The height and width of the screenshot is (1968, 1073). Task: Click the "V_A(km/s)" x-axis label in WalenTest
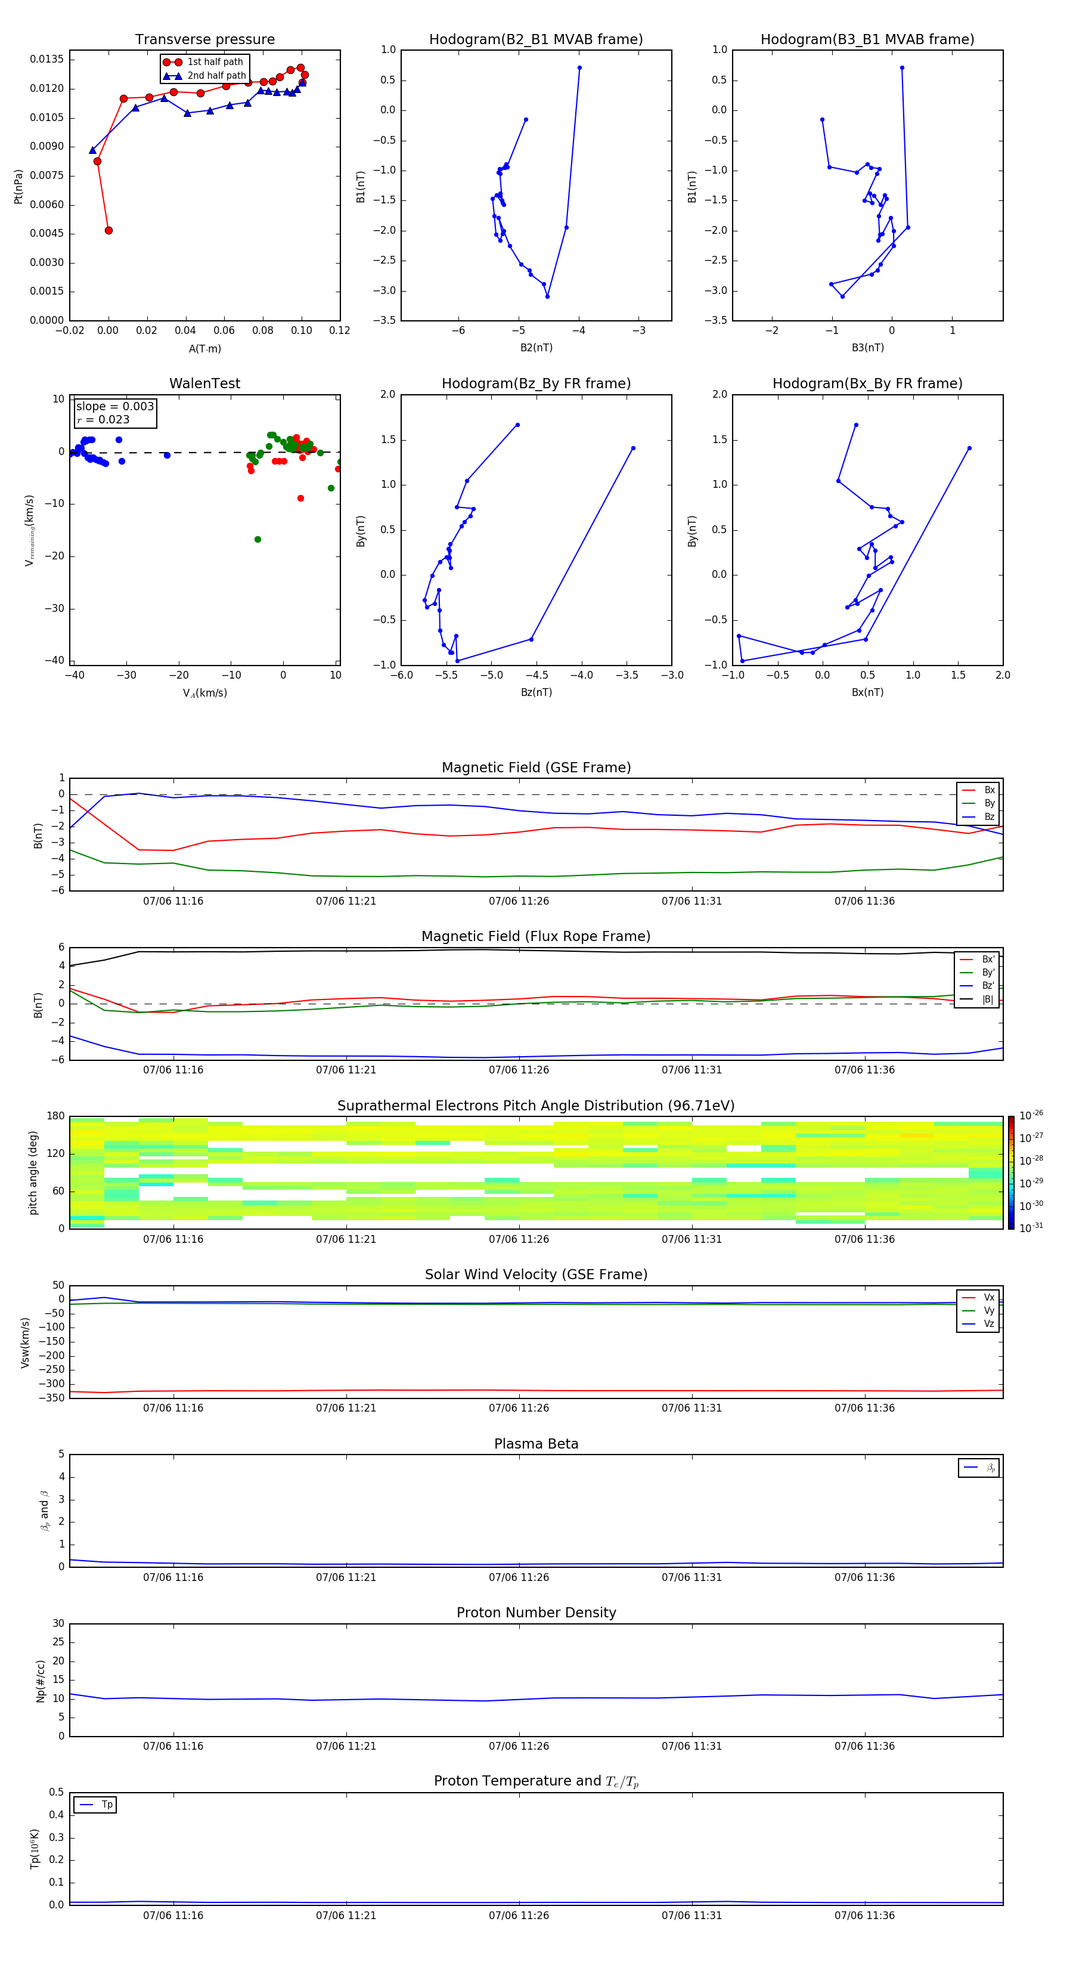click(x=204, y=693)
